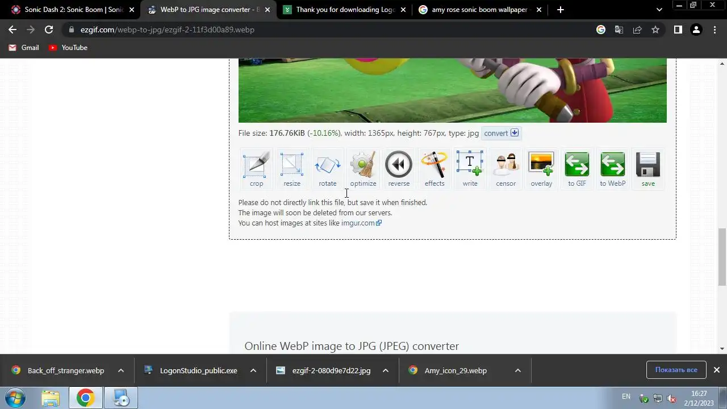Open Chrome profile menu

[696, 30]
